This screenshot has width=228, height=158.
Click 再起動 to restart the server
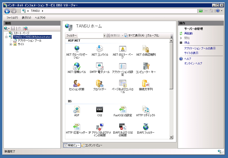[x=188, y=34]
